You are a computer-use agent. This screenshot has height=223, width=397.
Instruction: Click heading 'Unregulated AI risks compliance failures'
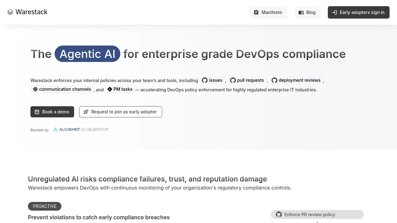147,179
